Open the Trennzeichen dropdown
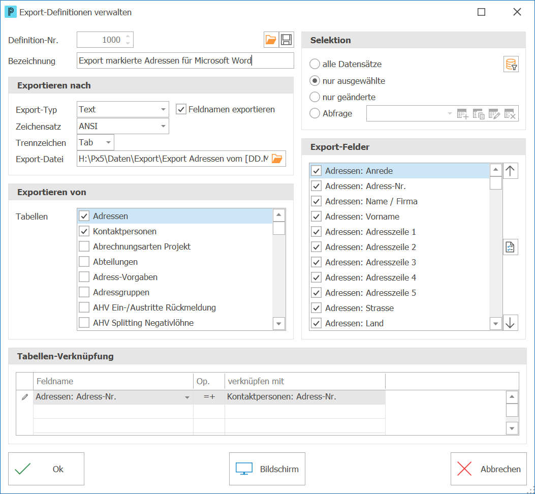535x494 pixels. tap(108, 142)
